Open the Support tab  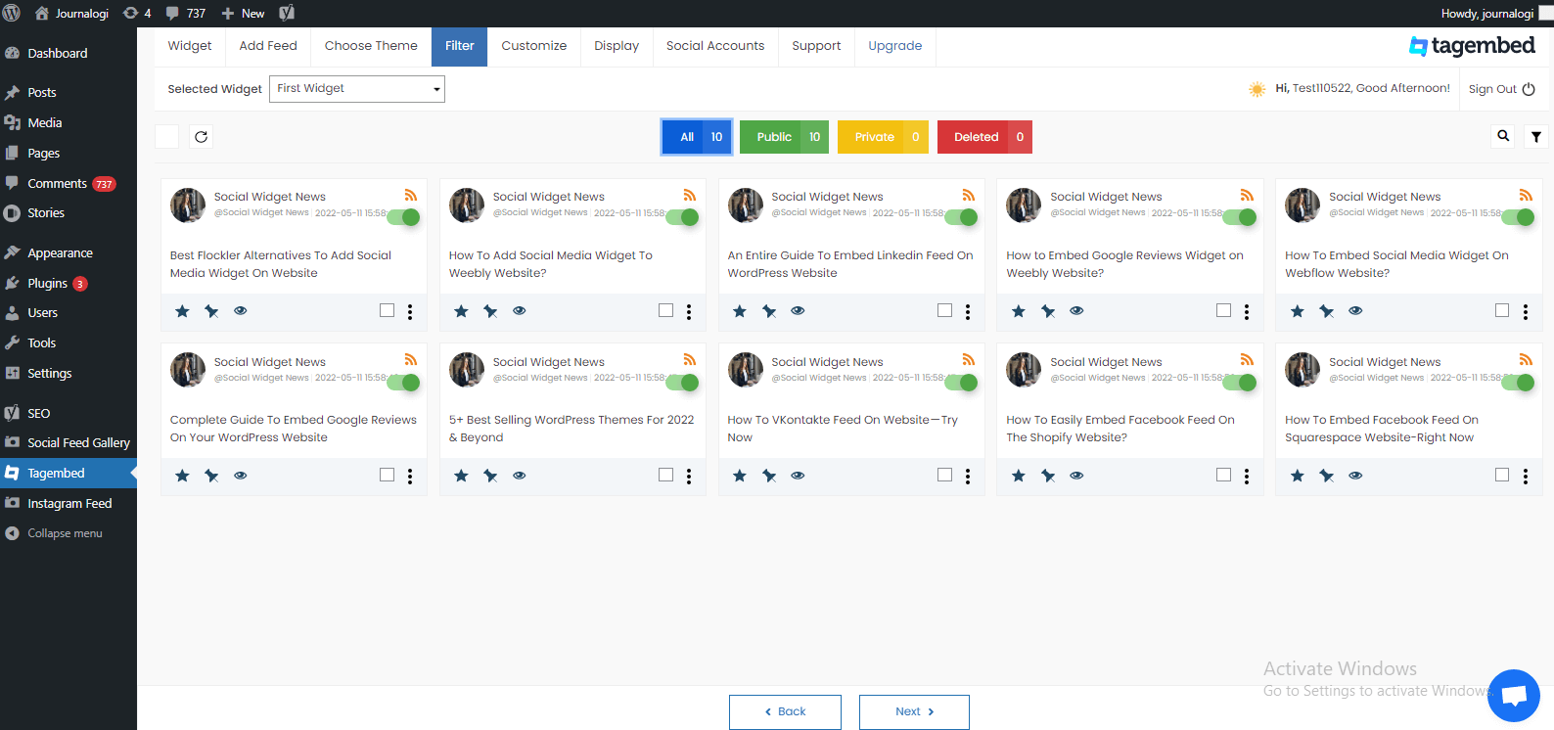(x=816, y=46)
